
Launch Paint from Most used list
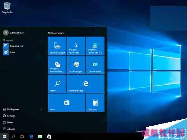(12, 53)
